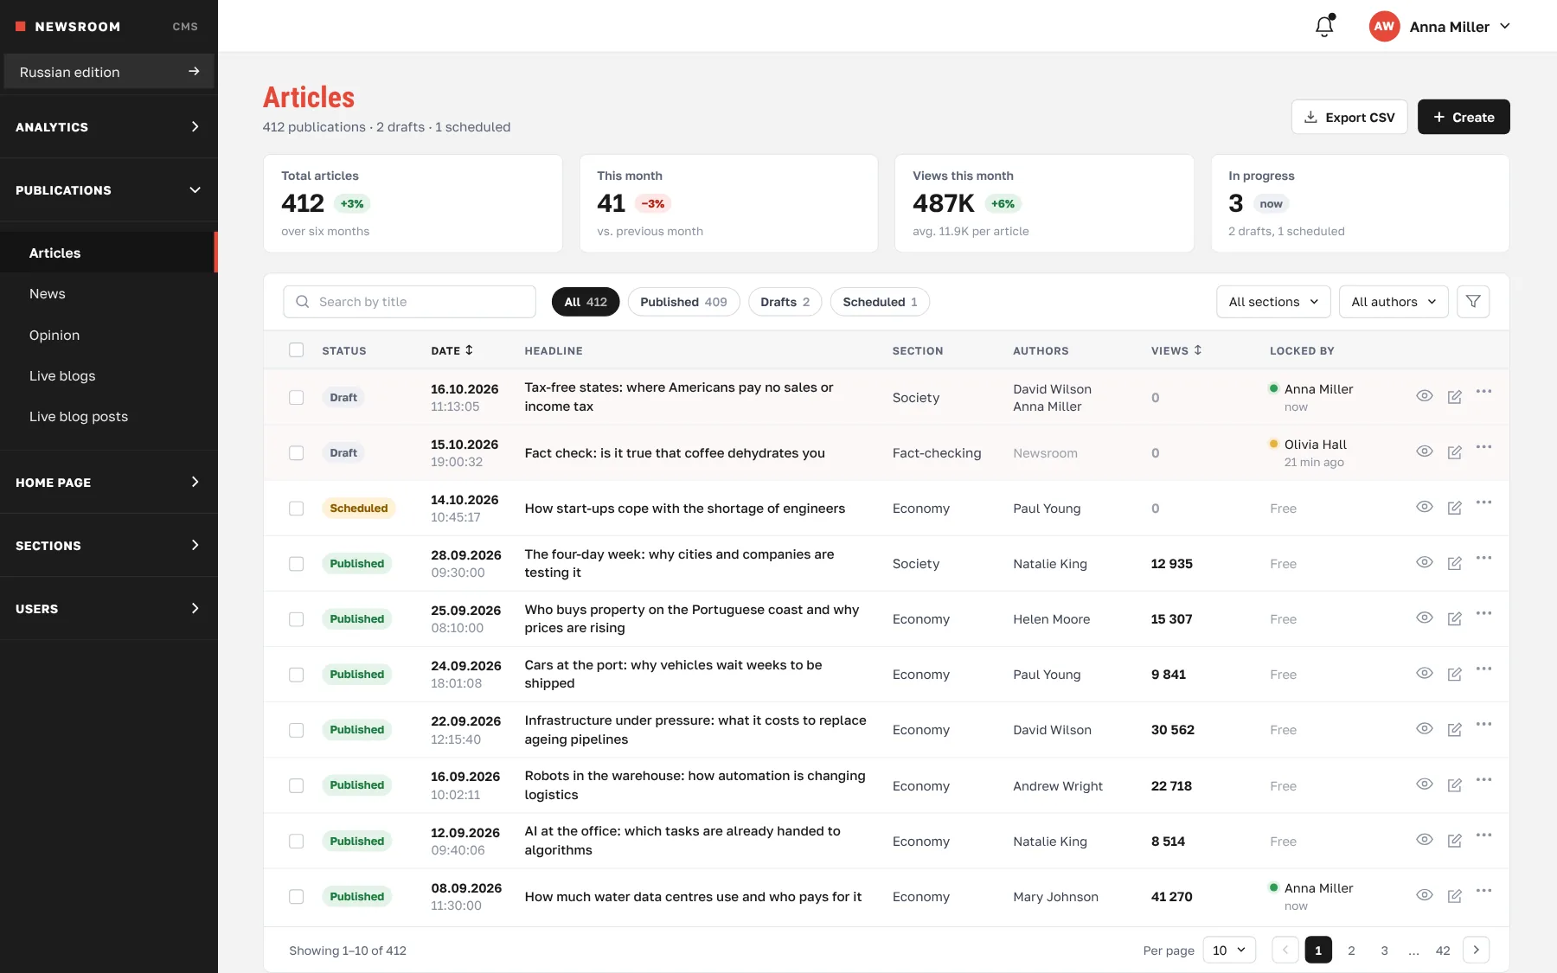Go to next page with arrow

[1477, 950]
